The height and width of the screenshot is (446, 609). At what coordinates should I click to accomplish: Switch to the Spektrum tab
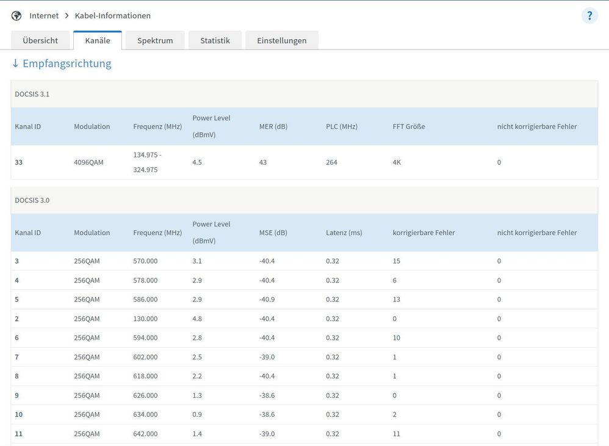click(155, 41)
